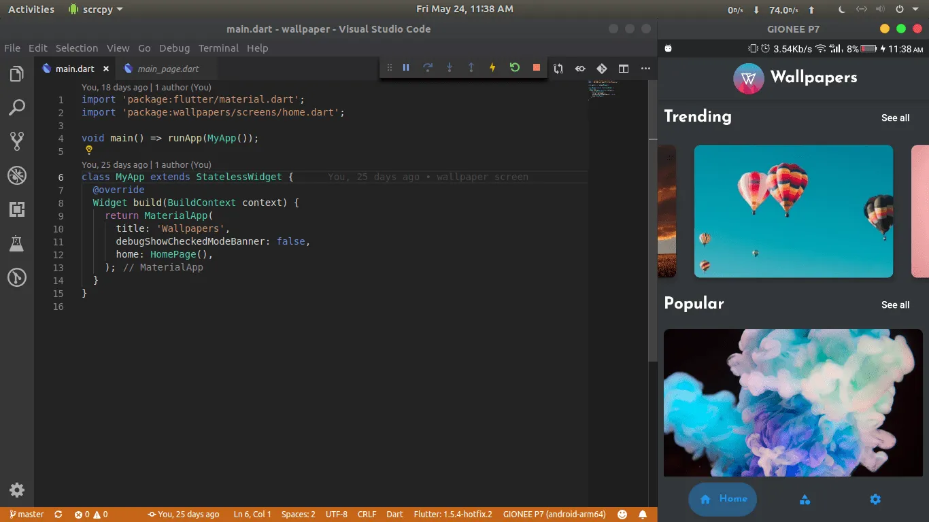929x522 pixels.
Task: Click See all next to Trending
Action: coord(895,118)
